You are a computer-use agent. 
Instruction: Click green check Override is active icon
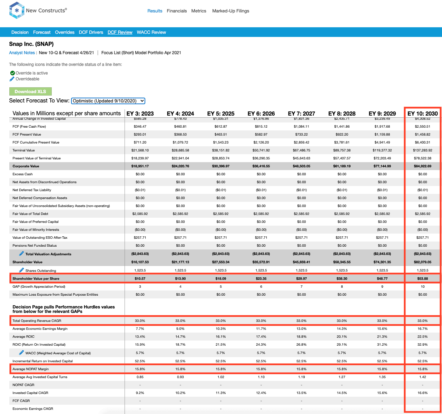click(x=12, y=73)
